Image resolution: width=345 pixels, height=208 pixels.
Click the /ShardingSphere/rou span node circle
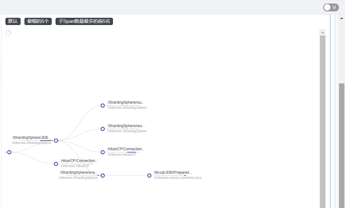tap(103, 105)
